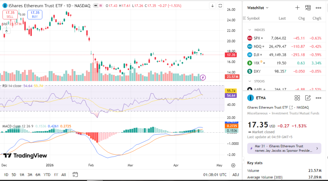Screen dimensions: 328x181
Task: Open the Jay Jacobs Sponsor news item
Action: [x=284, y=148]
